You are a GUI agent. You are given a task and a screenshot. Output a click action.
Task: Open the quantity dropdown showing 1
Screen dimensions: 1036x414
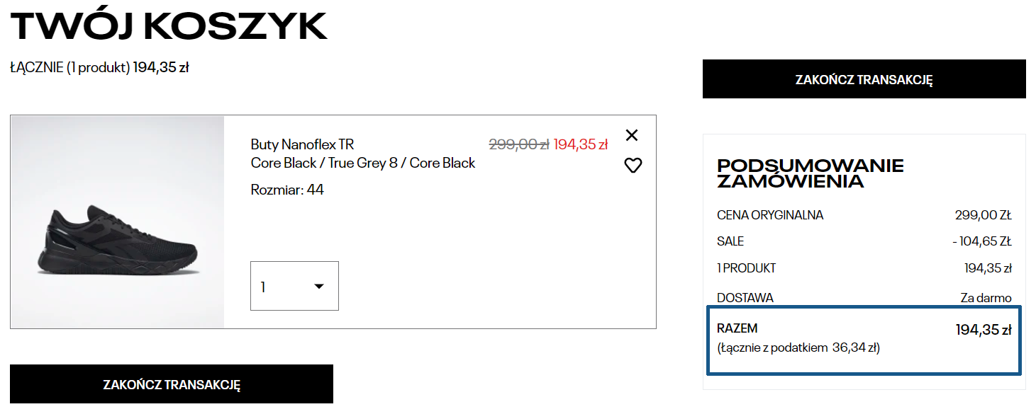(294, 286)
